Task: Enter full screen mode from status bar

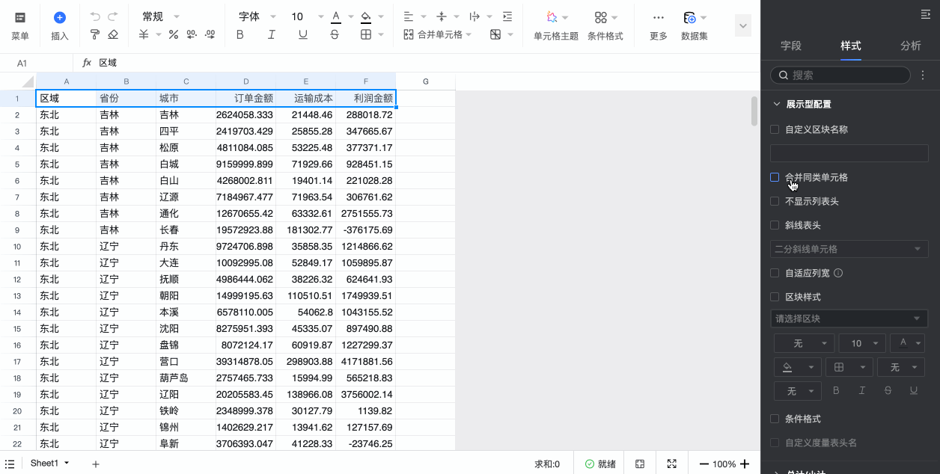Action: tap(672, 464)
